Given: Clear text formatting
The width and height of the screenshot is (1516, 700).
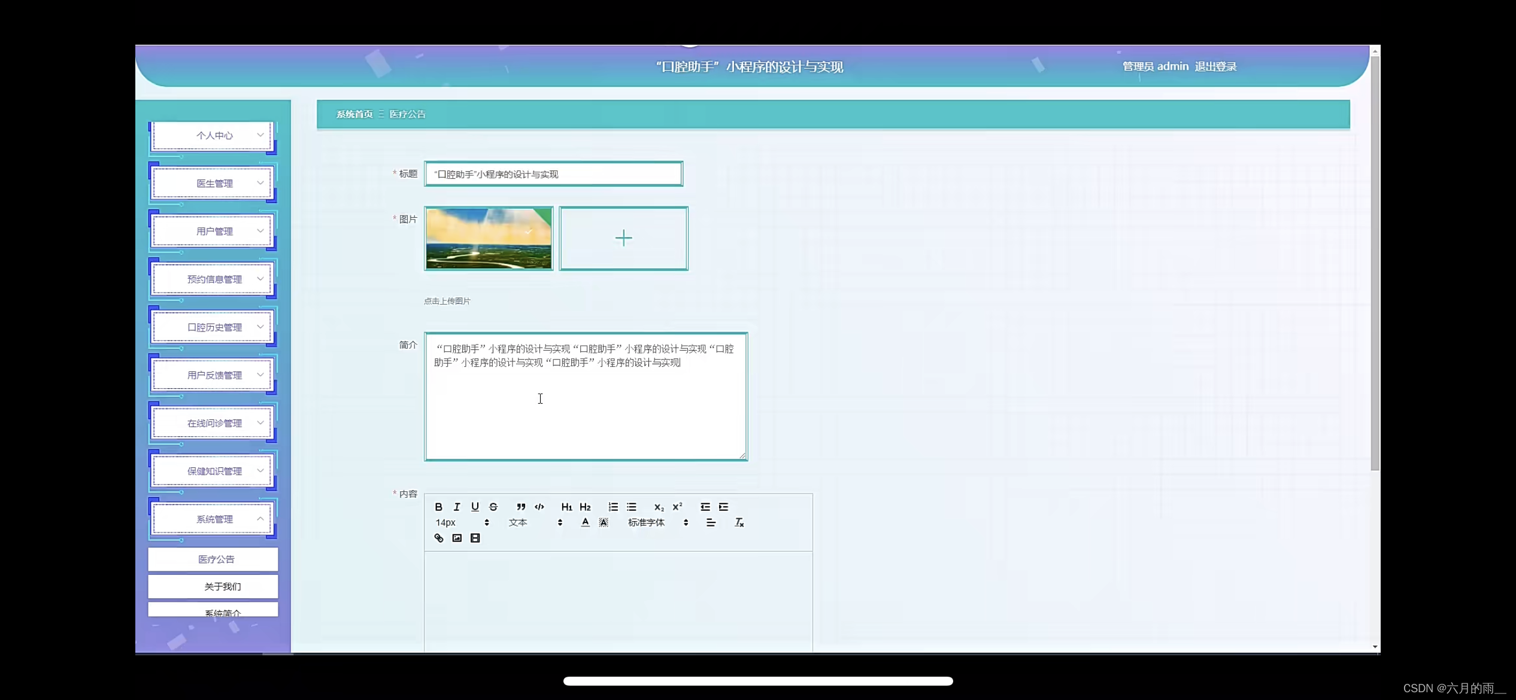Looking at the screenshot, I should pyautogui.click(x=739, y=522).
